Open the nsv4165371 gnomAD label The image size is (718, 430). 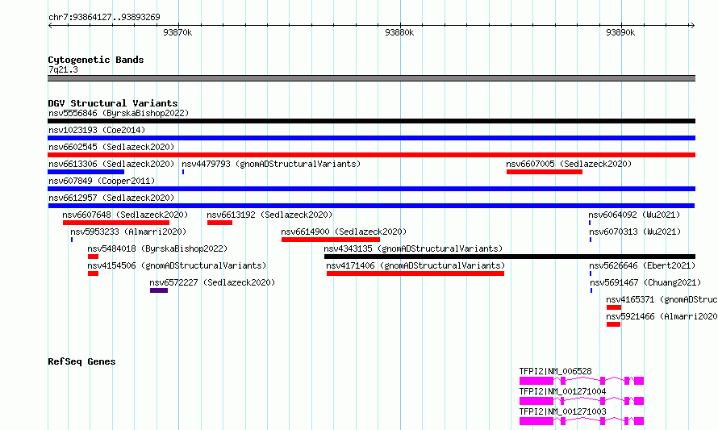[662, 299]
